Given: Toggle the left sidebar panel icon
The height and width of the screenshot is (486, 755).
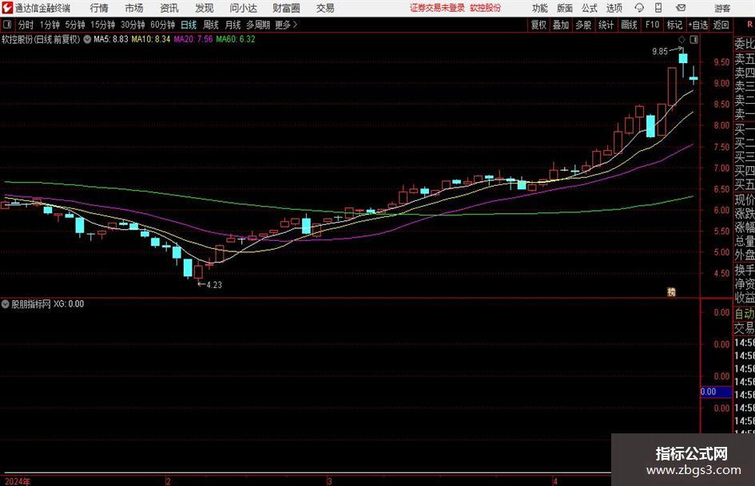Looking at the screenshot, I should [7, 25].
